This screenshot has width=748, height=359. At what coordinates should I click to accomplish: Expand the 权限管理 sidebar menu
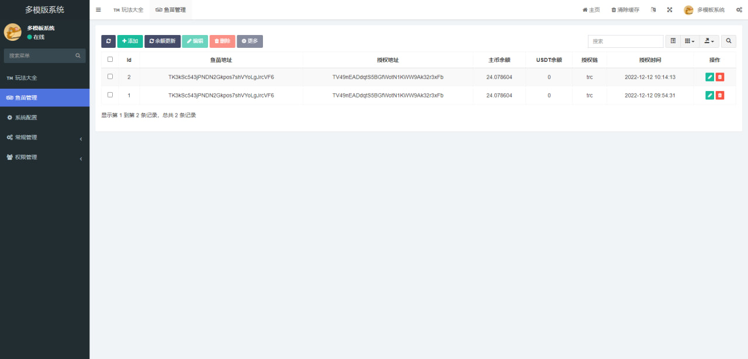[x=44, y=158]
